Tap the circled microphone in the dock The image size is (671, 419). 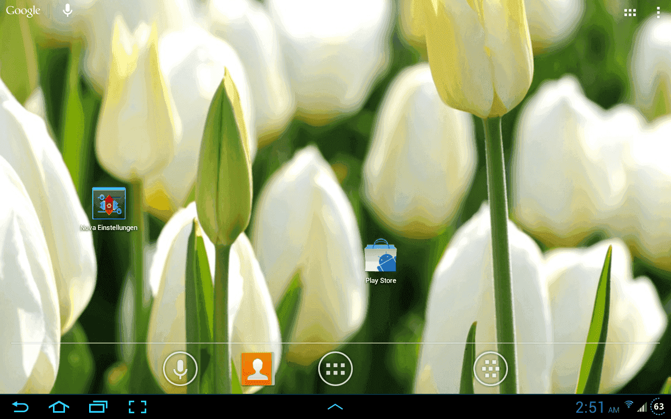pyautogui.click(x=180, y=369)
